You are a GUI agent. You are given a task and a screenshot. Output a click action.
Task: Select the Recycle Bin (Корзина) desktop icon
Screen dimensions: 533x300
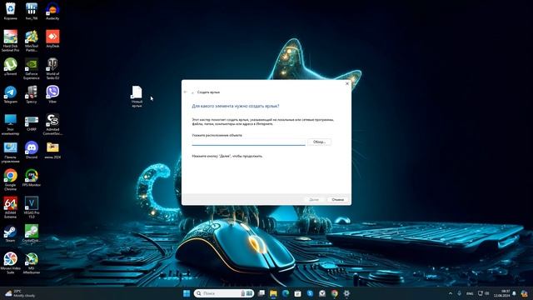[x=11, y=11]
